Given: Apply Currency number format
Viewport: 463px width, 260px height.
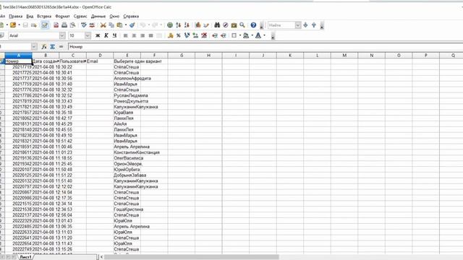Looking at the screenshot, I should [x=170, y=35].
